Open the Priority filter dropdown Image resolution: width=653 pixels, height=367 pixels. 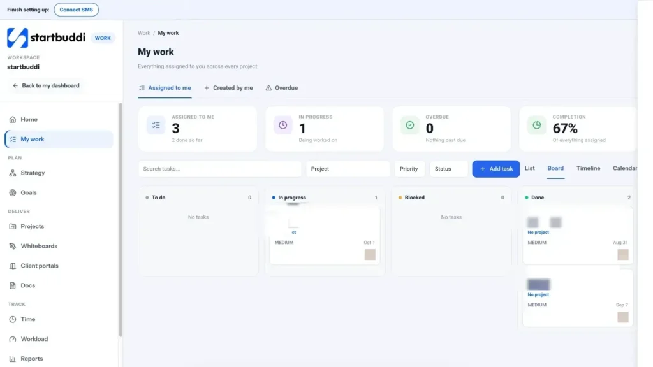pyautogui.click(x=410, y=169)
